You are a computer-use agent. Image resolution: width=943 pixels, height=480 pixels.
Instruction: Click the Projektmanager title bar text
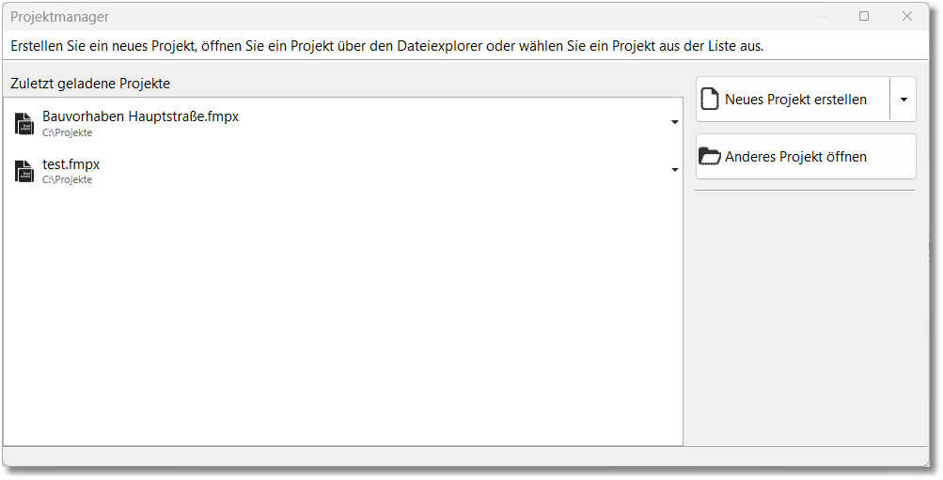click(59, 17)
